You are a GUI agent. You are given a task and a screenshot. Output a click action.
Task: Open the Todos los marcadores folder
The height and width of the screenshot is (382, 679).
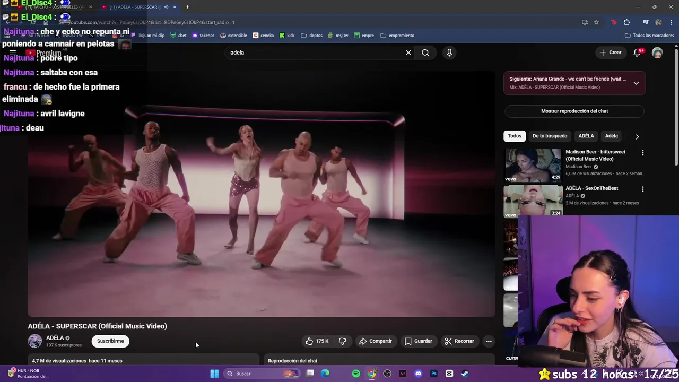click(x=649, y=36)
